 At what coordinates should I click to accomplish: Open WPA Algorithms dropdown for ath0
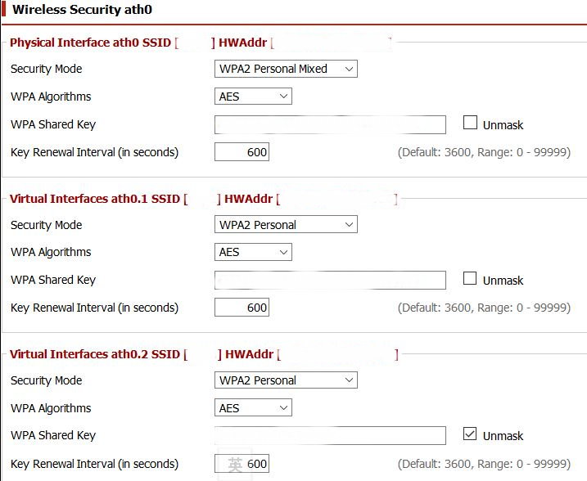coord(253,97)
